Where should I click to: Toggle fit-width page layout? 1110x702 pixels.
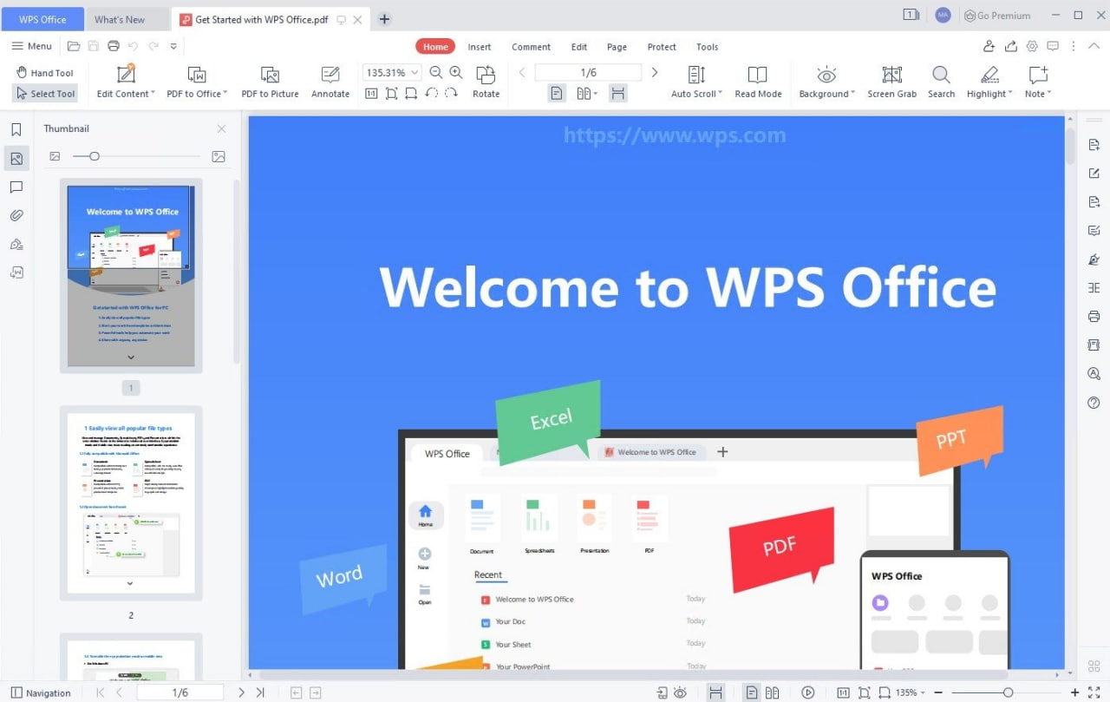click(x=617, y=93)
